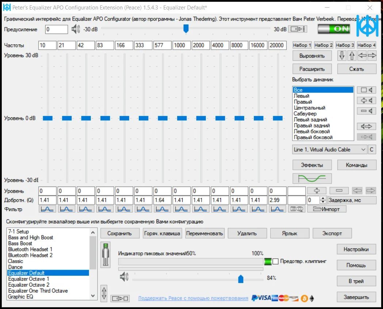
Task: Remove a speaker with the minus speaker icon
Action: point(367,111)
